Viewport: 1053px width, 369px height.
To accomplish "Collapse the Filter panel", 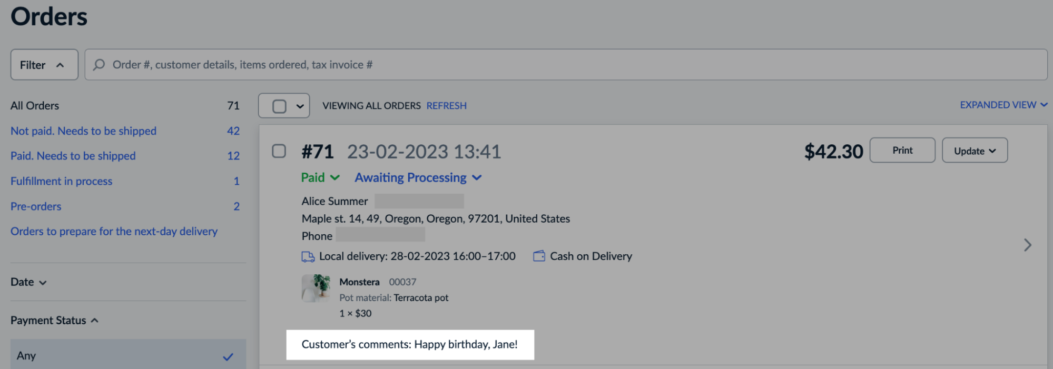I will [x=44, y=64].
